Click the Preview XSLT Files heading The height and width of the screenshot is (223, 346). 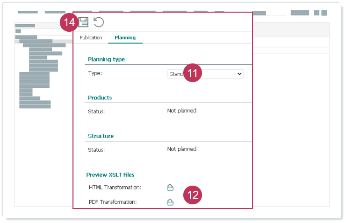click(x=110, y=174)
